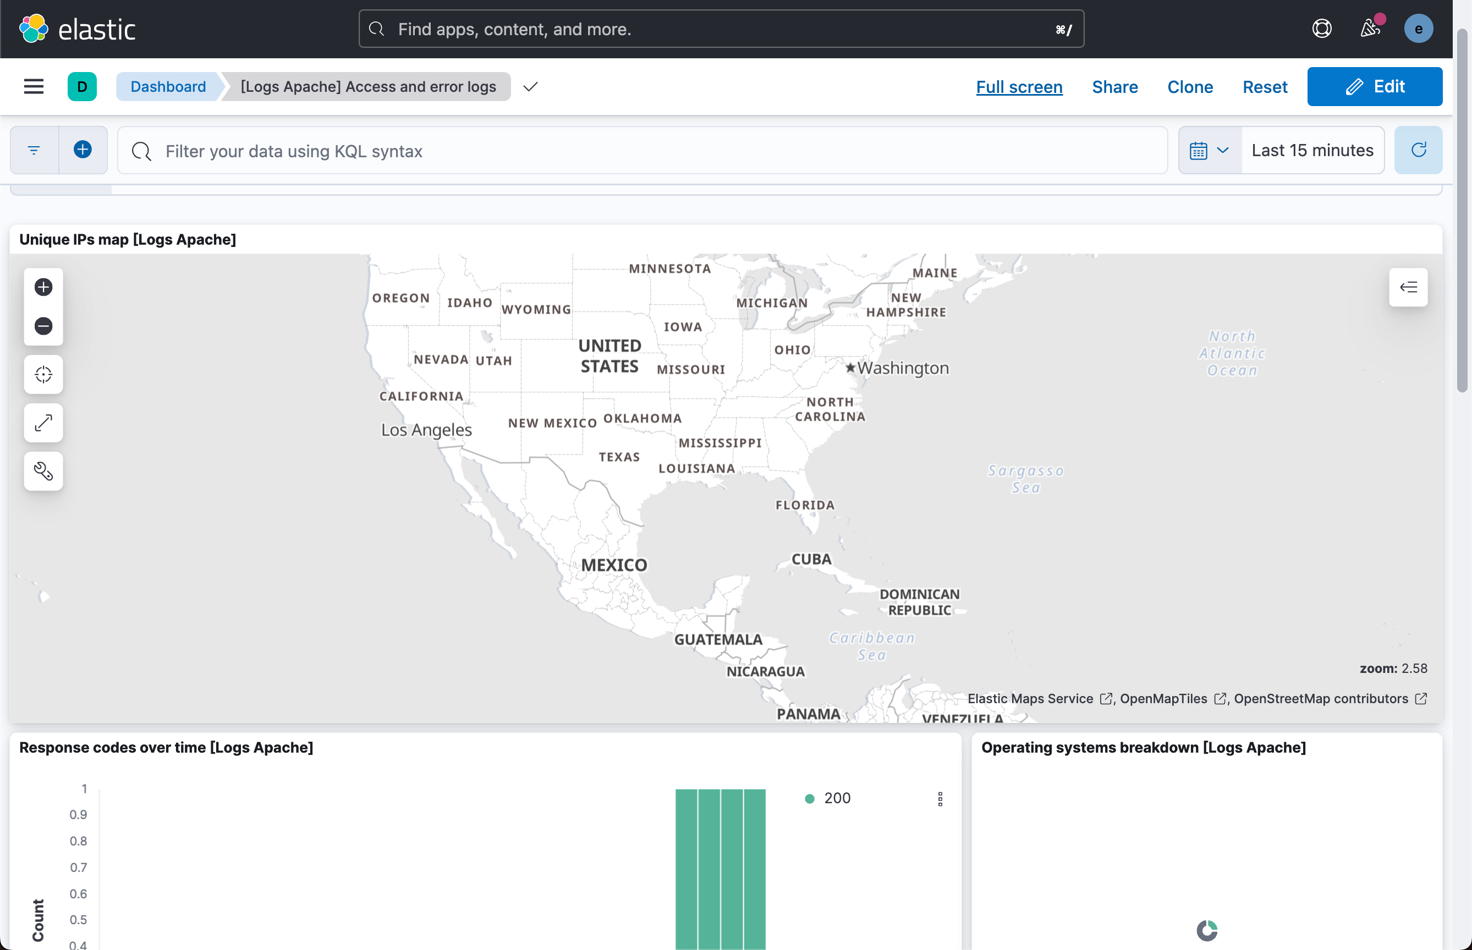
Task: Toggle the hamburger navigation menu
Action: (34, 86)
